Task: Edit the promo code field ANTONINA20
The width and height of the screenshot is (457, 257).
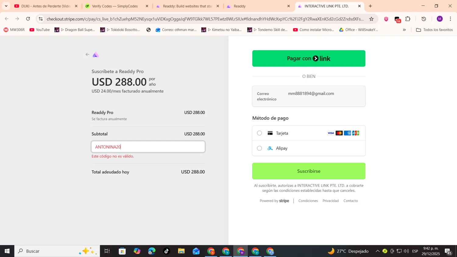Action: [148, 147]
